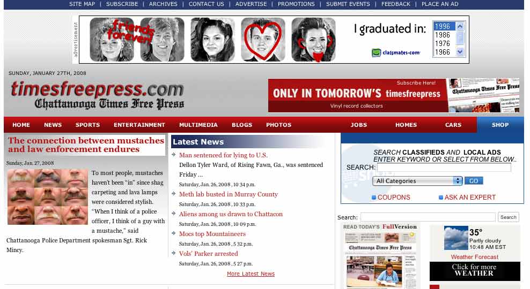Click the classifieds SEARCH text field

tap(444, 168)
